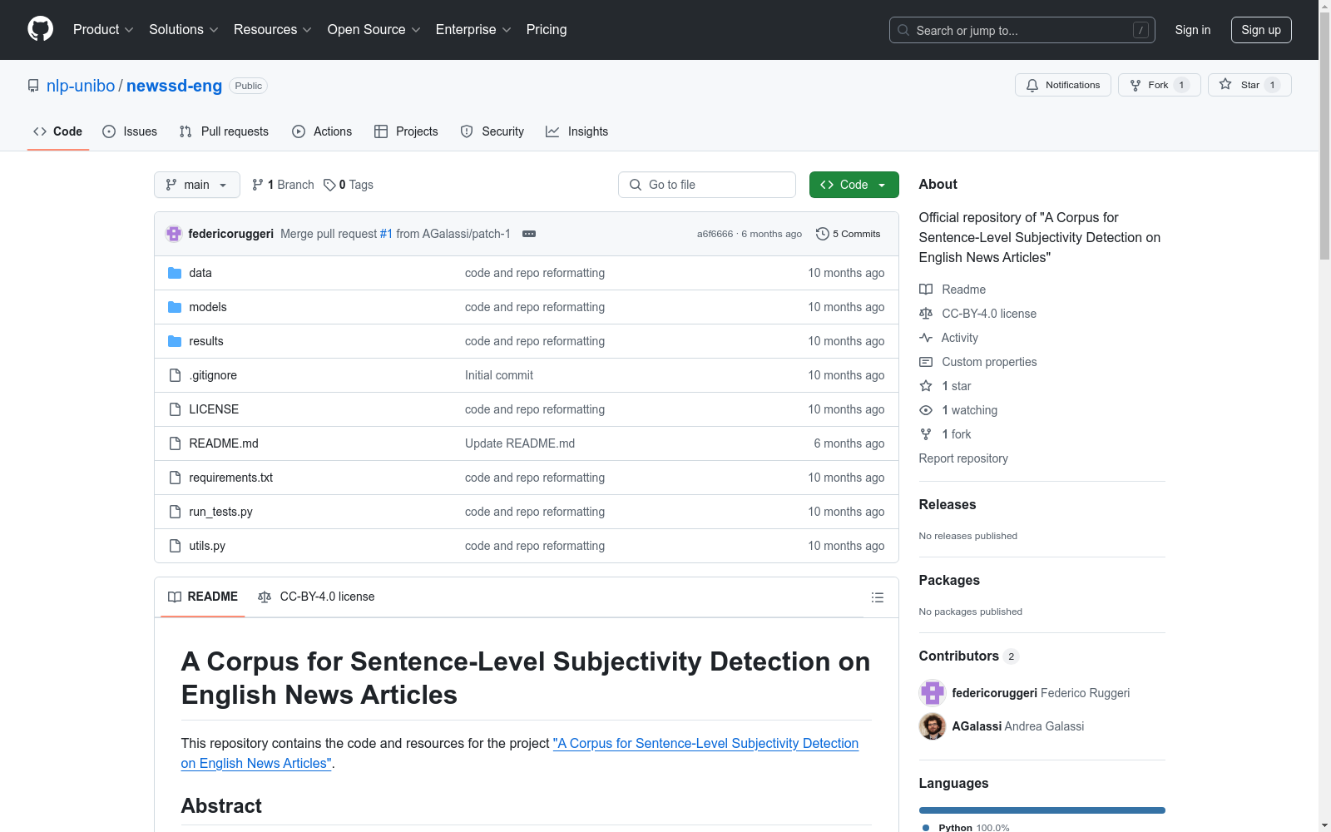Screen dimensions: 1331x832
Task: Switch to the Projects tab
Action: click(x=406, y=131)
